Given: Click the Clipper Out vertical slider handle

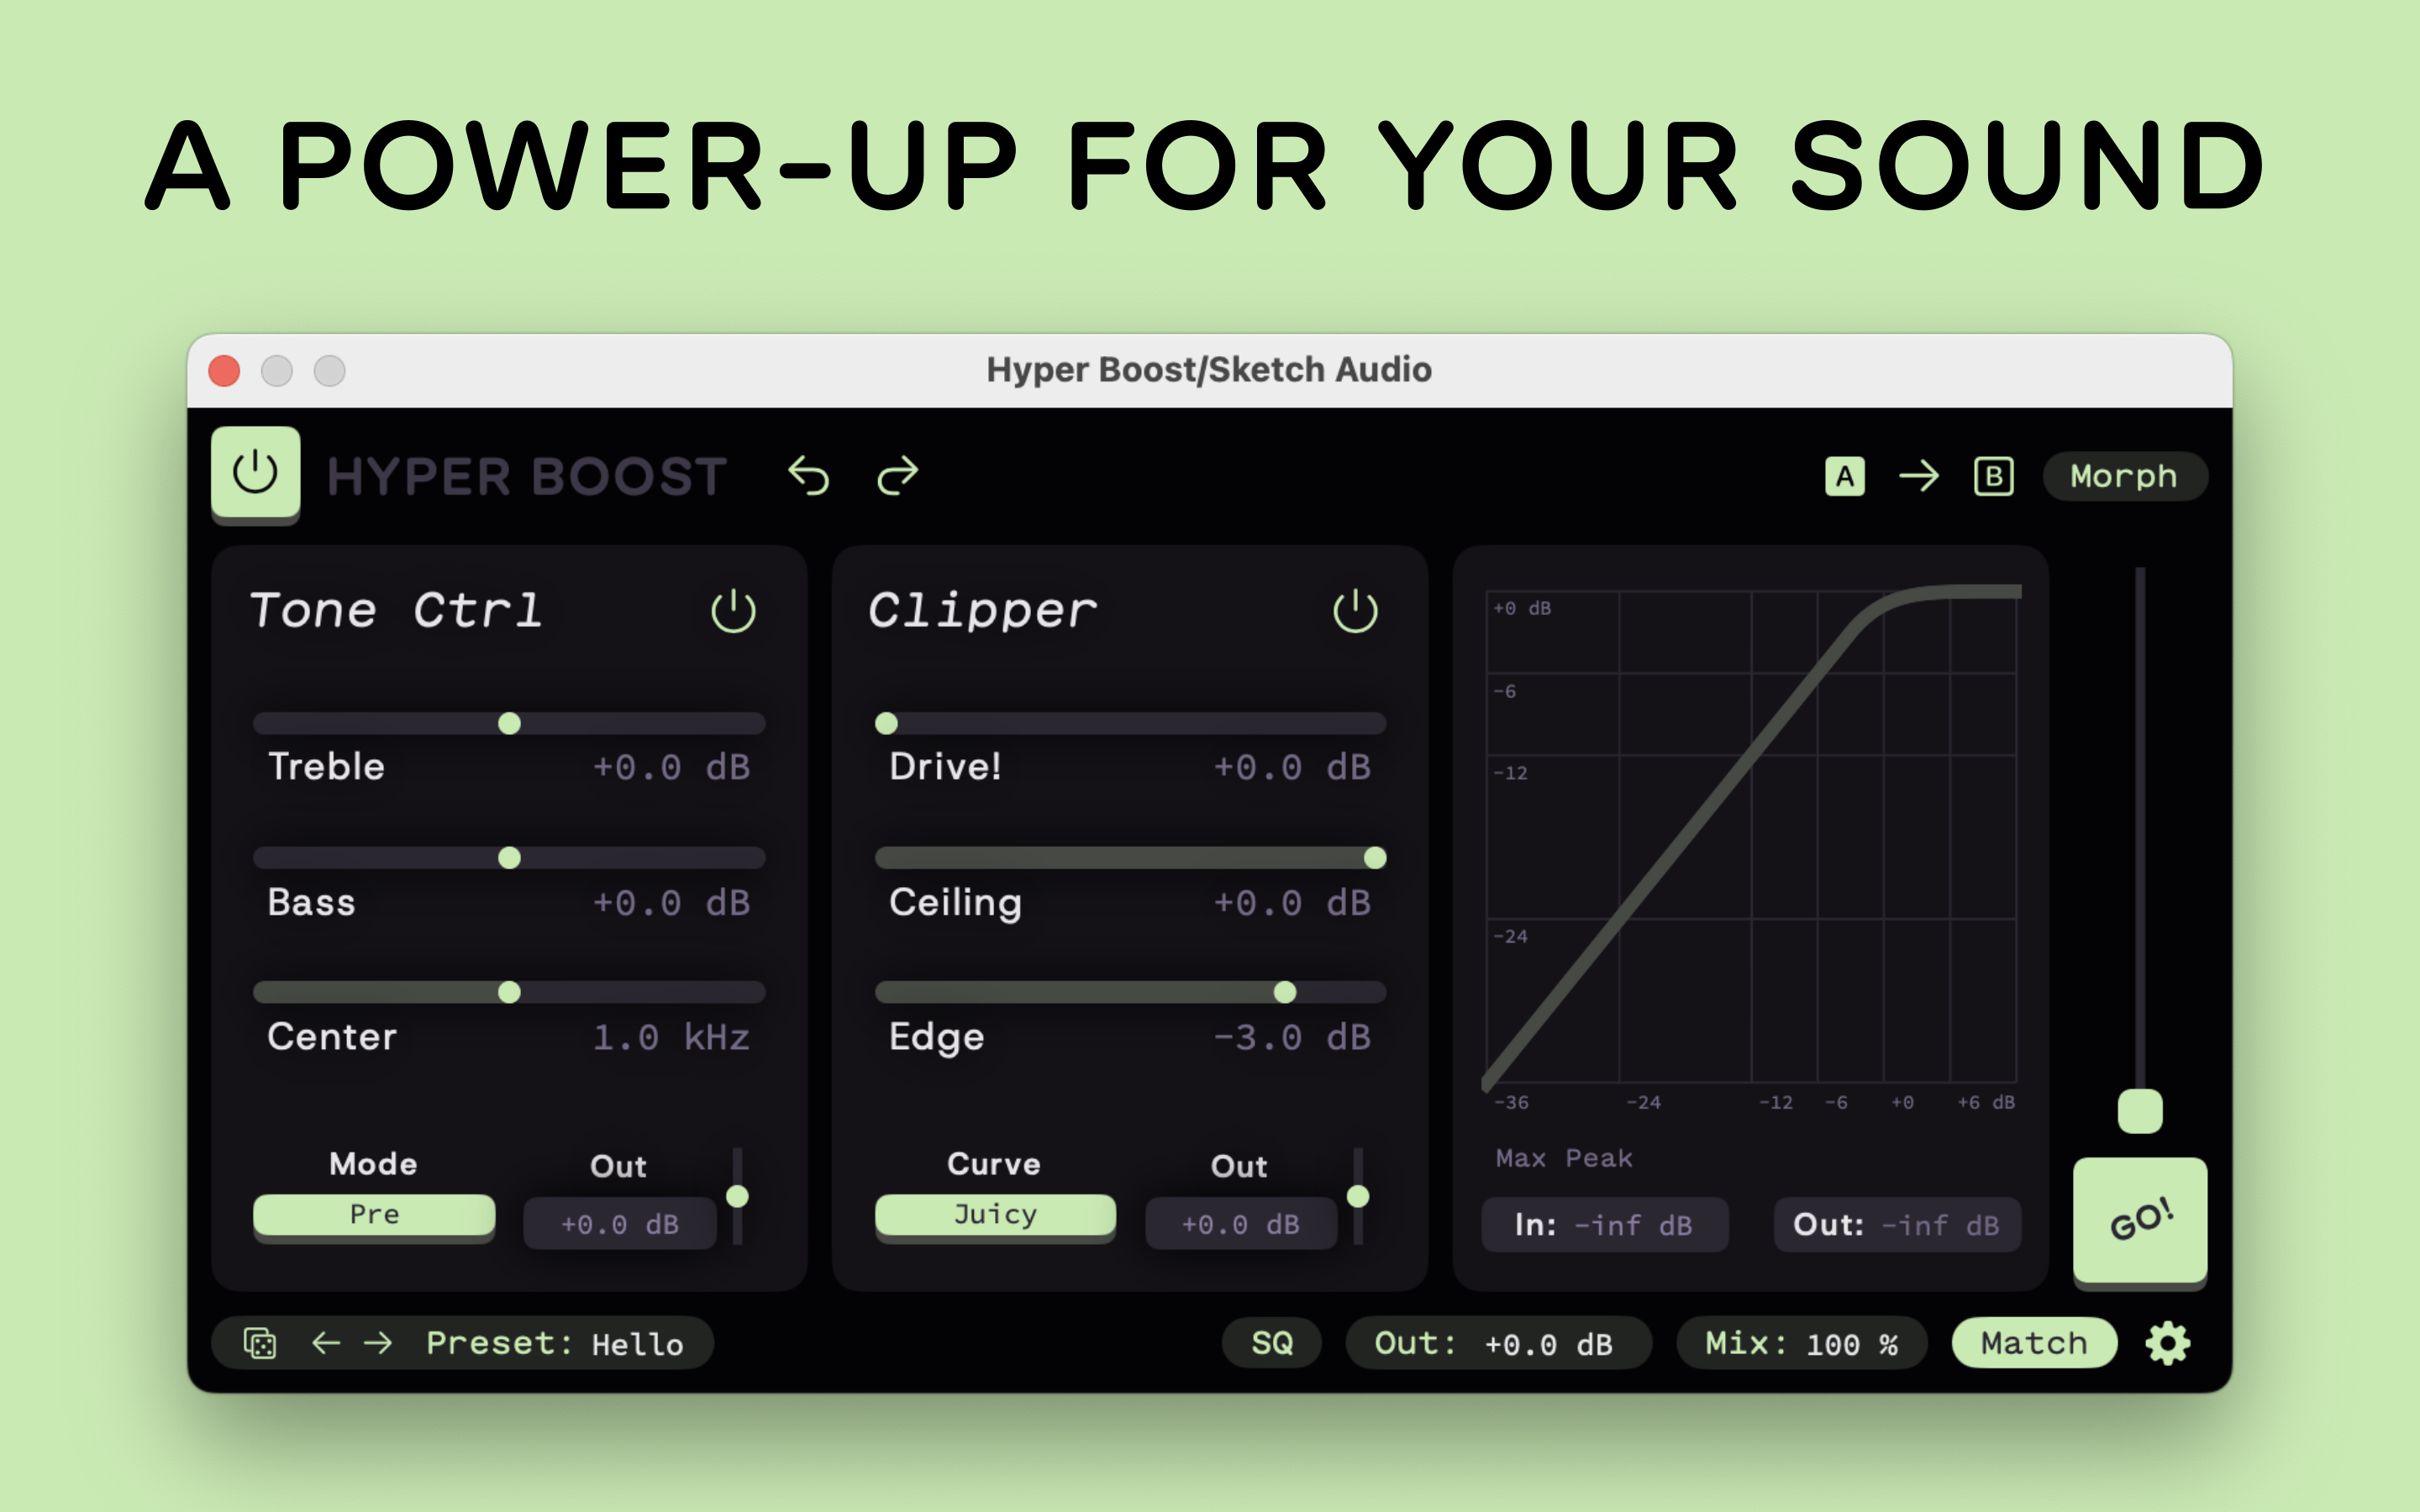Looking at the screenshot, I should pos(1358,1196).
